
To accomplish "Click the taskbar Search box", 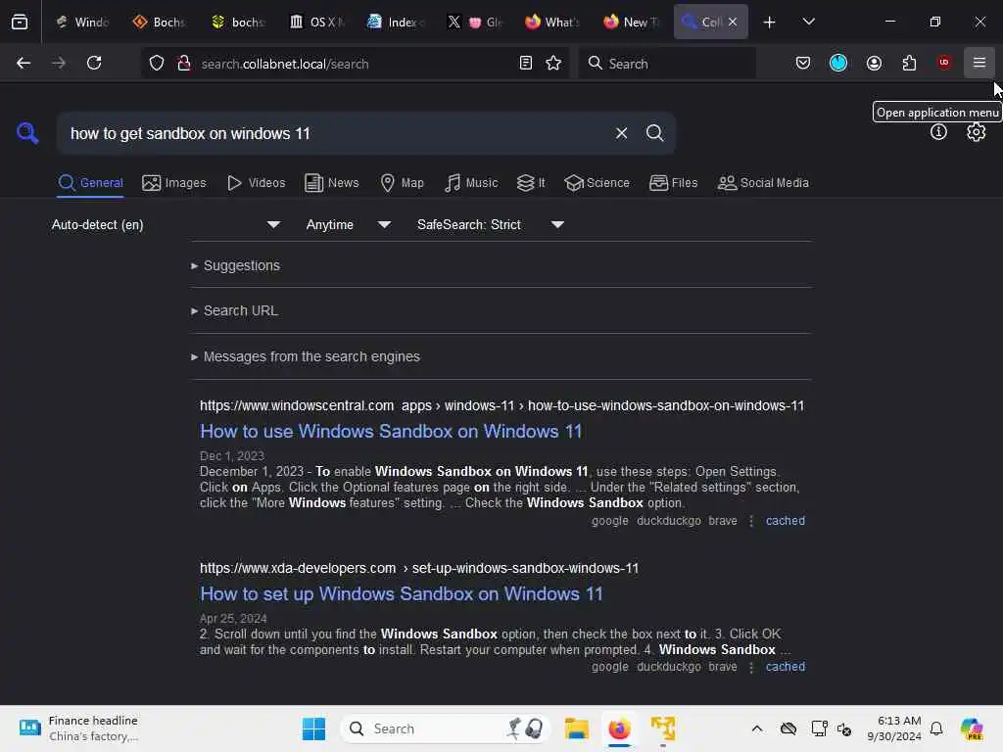I will pos(446,728).
